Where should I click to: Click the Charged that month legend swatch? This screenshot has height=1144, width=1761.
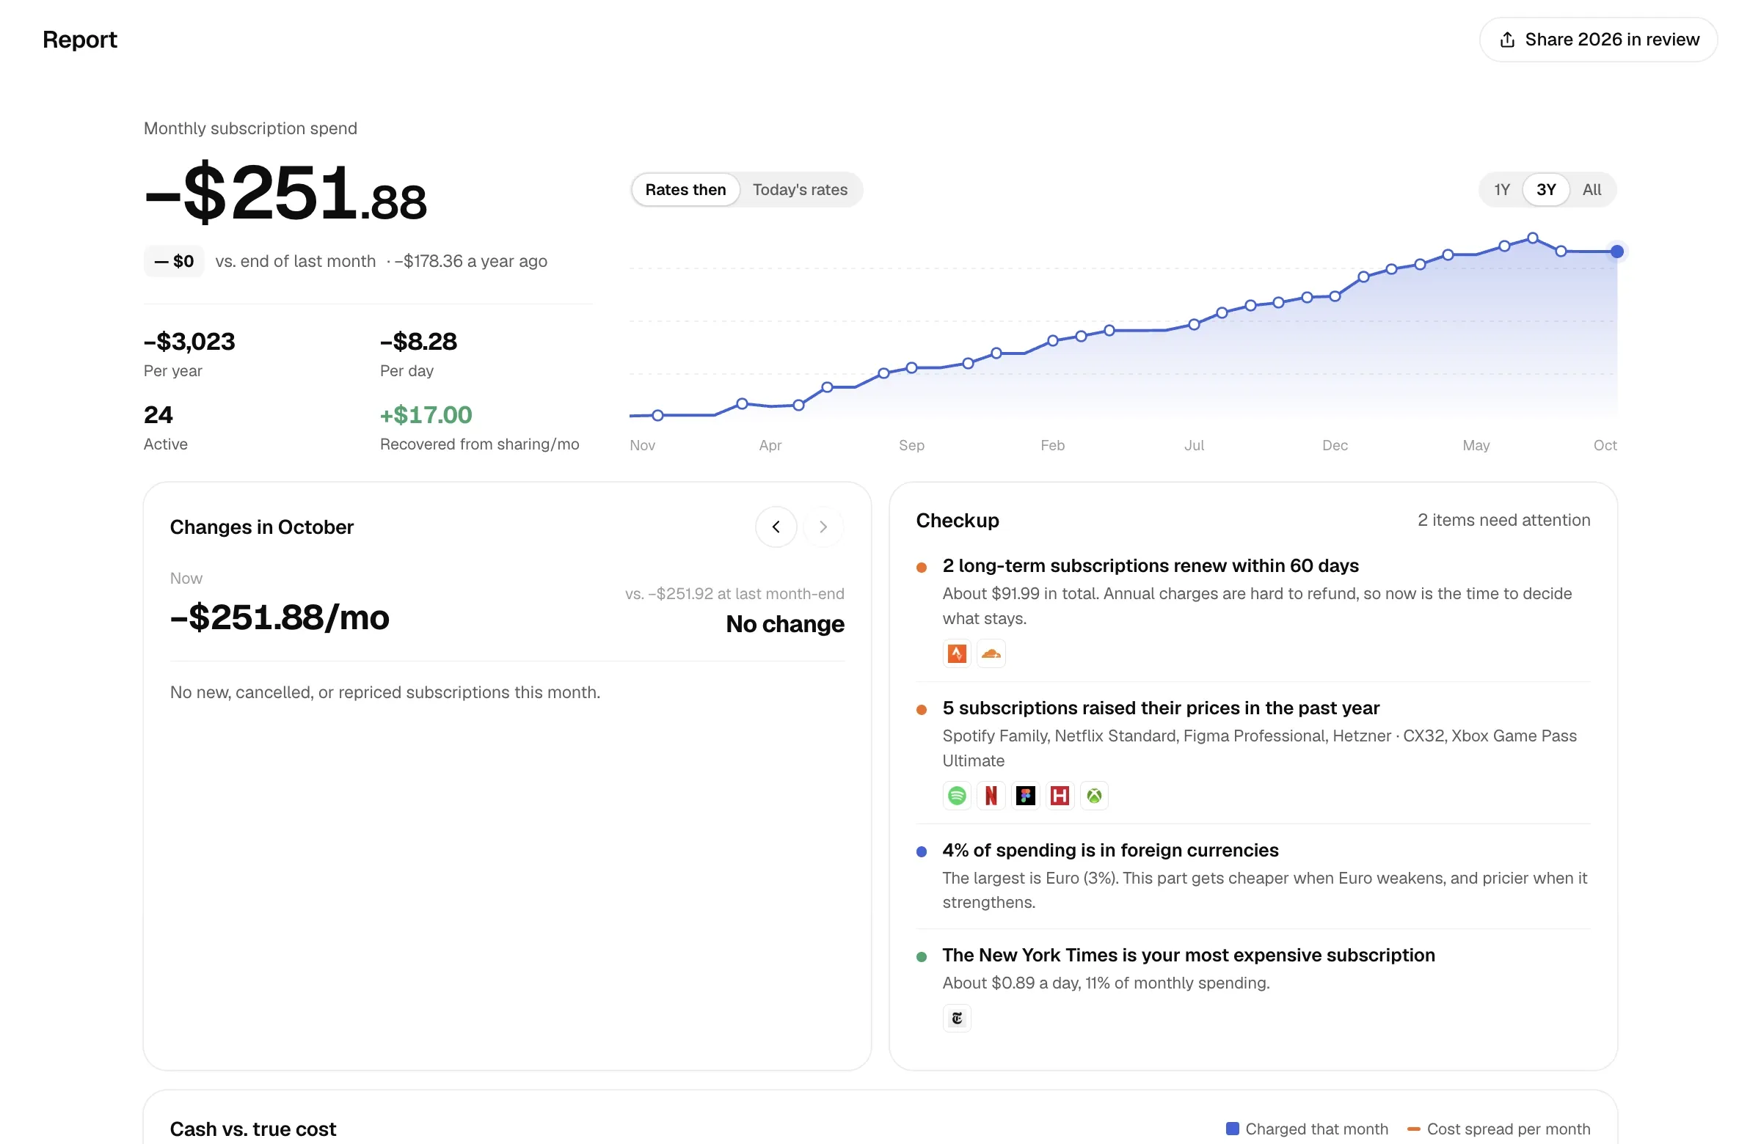tap(1232, 1129)
